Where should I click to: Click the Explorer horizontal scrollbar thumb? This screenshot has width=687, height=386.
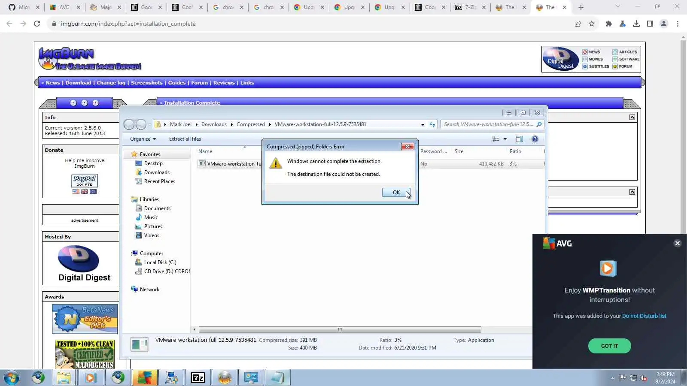[x=340, y=330]
